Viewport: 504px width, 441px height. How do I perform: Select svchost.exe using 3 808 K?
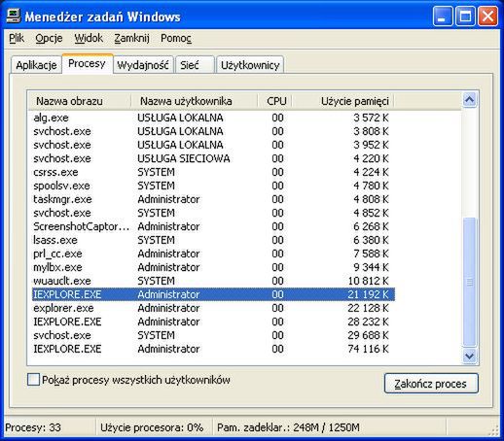213,131
